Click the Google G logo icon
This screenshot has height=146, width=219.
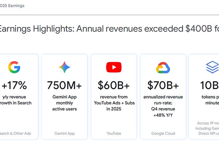click(x=14, y=67)
